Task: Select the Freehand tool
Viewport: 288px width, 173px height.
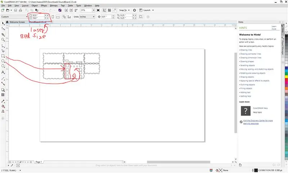Action: click(3, 46)
